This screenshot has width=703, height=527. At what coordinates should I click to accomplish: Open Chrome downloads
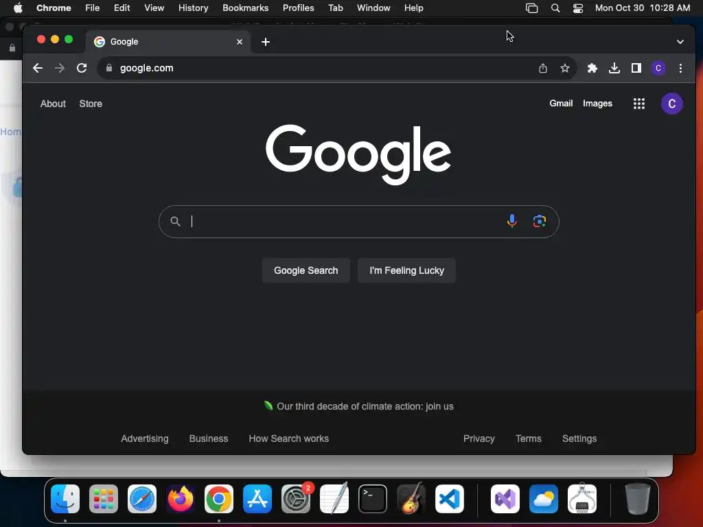coord(614,68)
